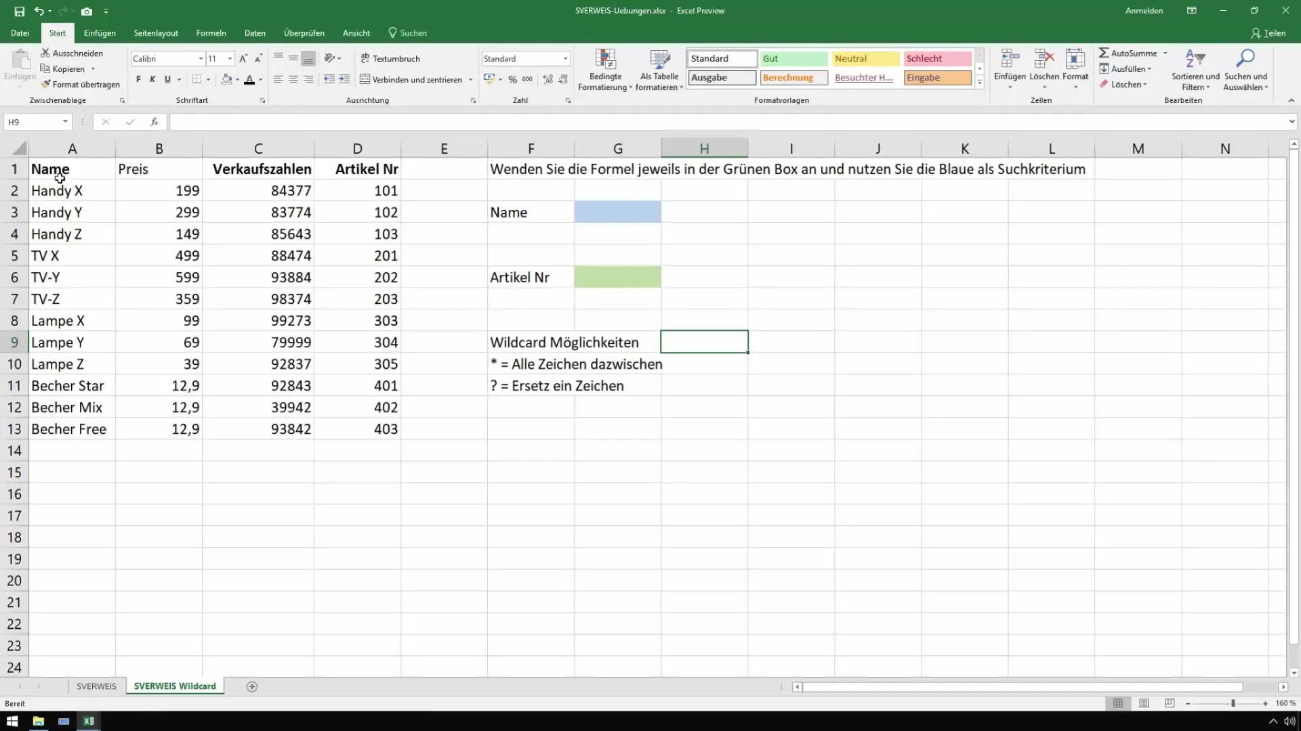Click the volume icon in system tray
Viewport: 1301px width, 731px height.
click(1289, 721)
